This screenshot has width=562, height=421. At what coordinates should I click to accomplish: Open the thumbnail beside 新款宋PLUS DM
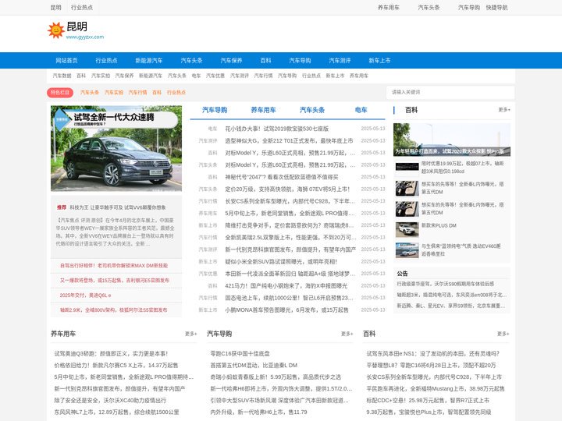[407, 229]
